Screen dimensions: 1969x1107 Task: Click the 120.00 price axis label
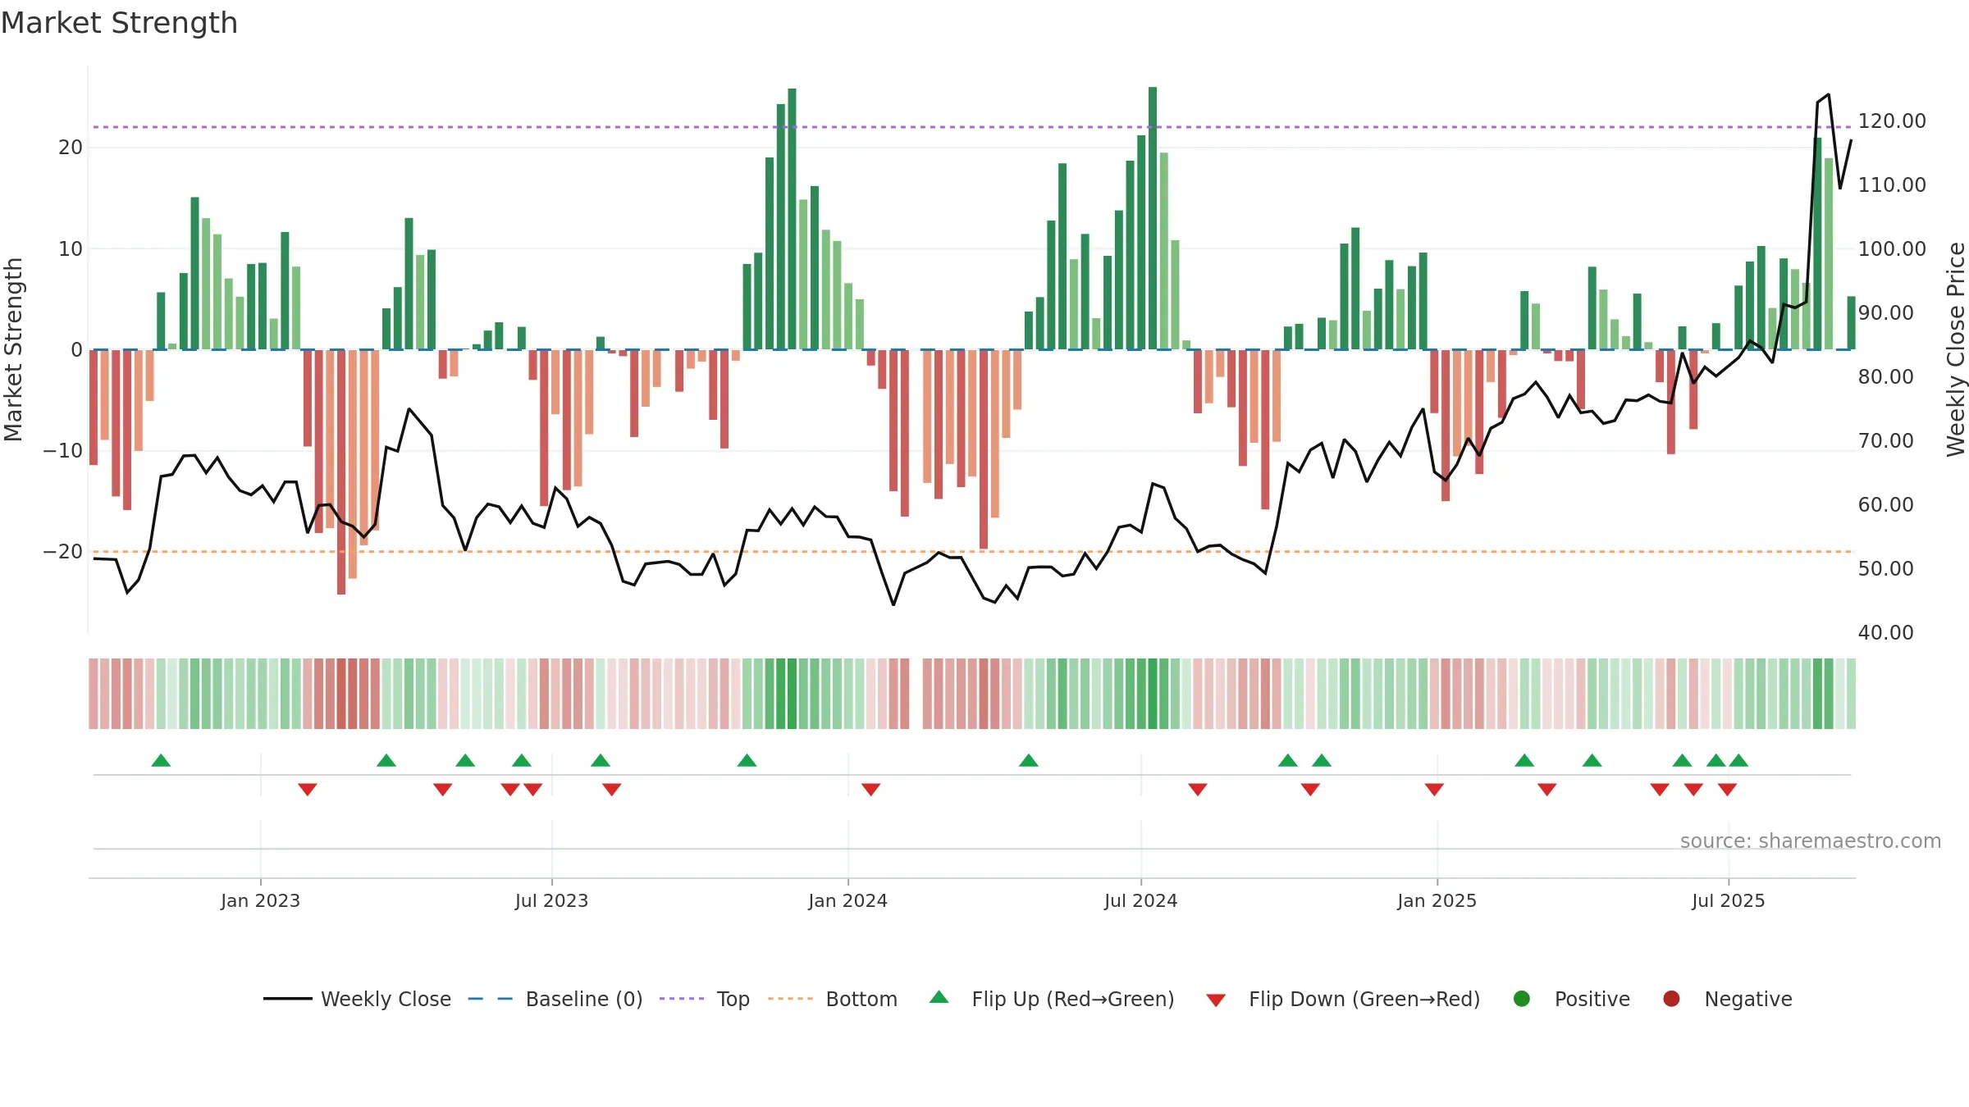click(x=1892, y=121)
